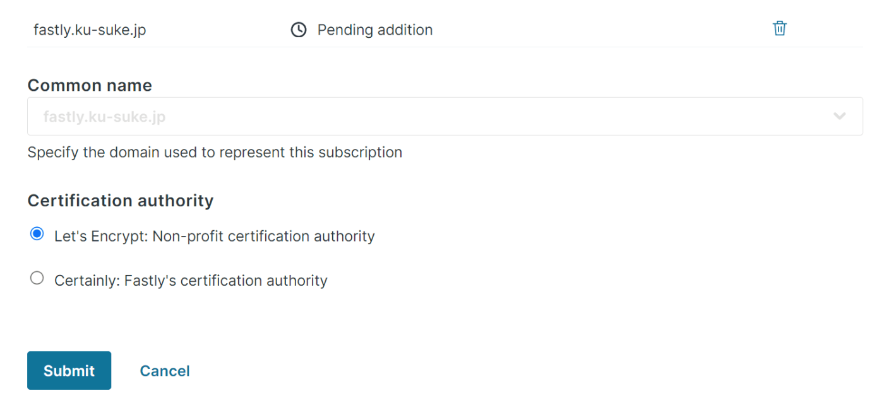The height and width of the screenshot is (398, 884).
Task: Click the words 'Fastly's certification authority'
Action: click(x=225, y=280)
